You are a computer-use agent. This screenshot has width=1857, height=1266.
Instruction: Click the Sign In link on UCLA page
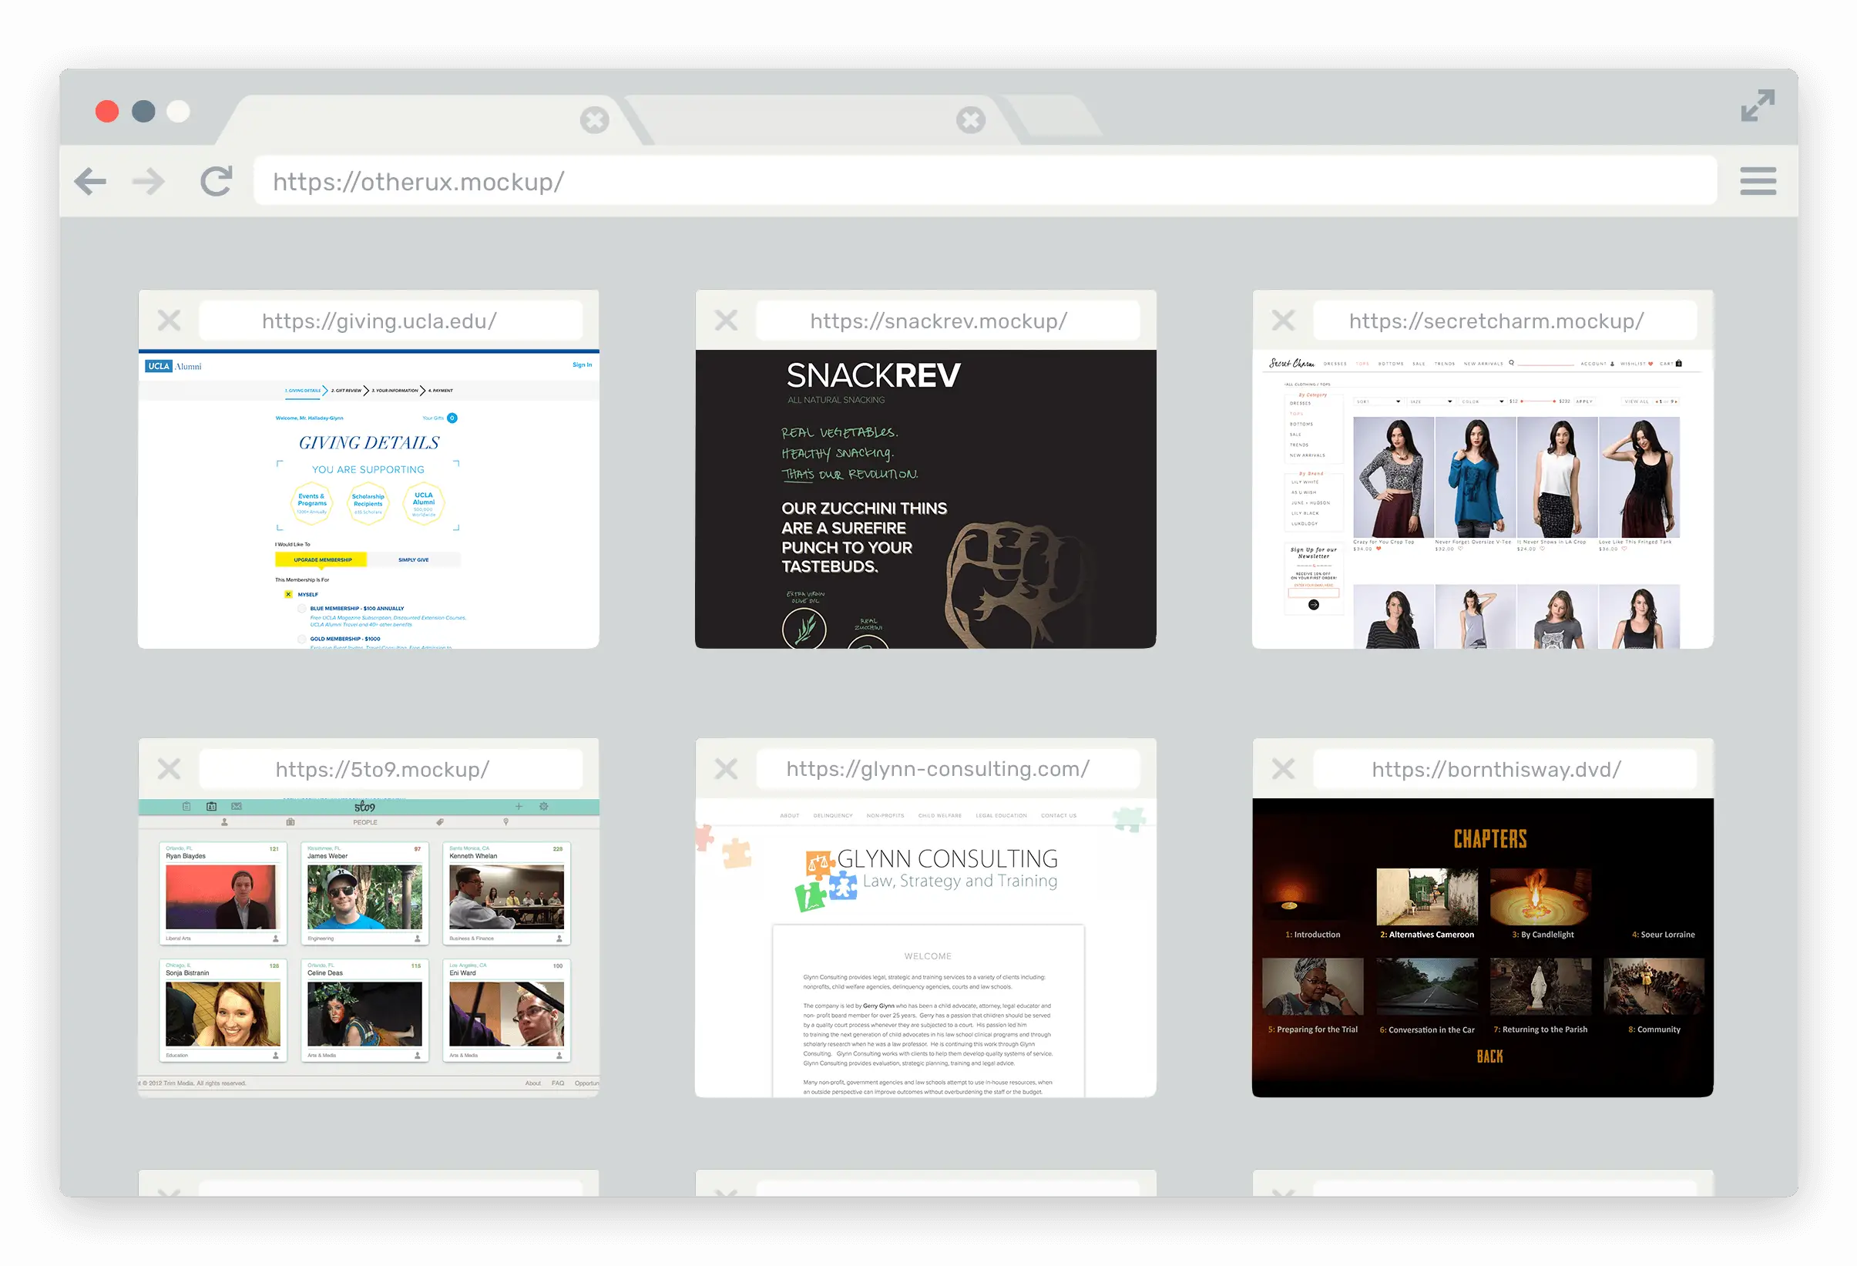[582, 364]
